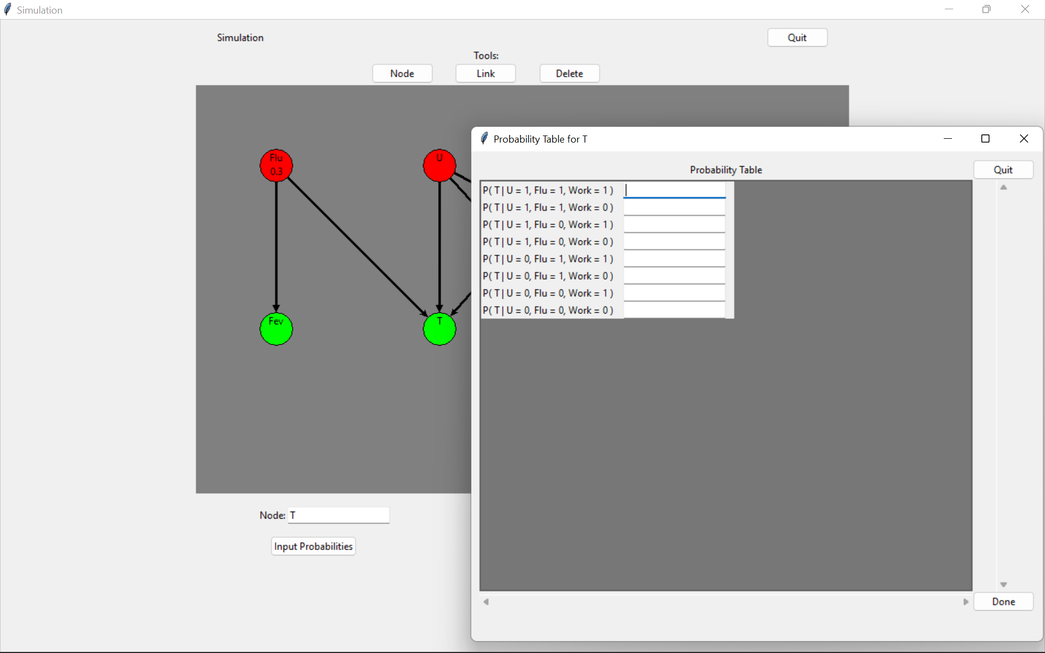Scroll down in the Probability Table
1045x653 pixels.
1003,584
